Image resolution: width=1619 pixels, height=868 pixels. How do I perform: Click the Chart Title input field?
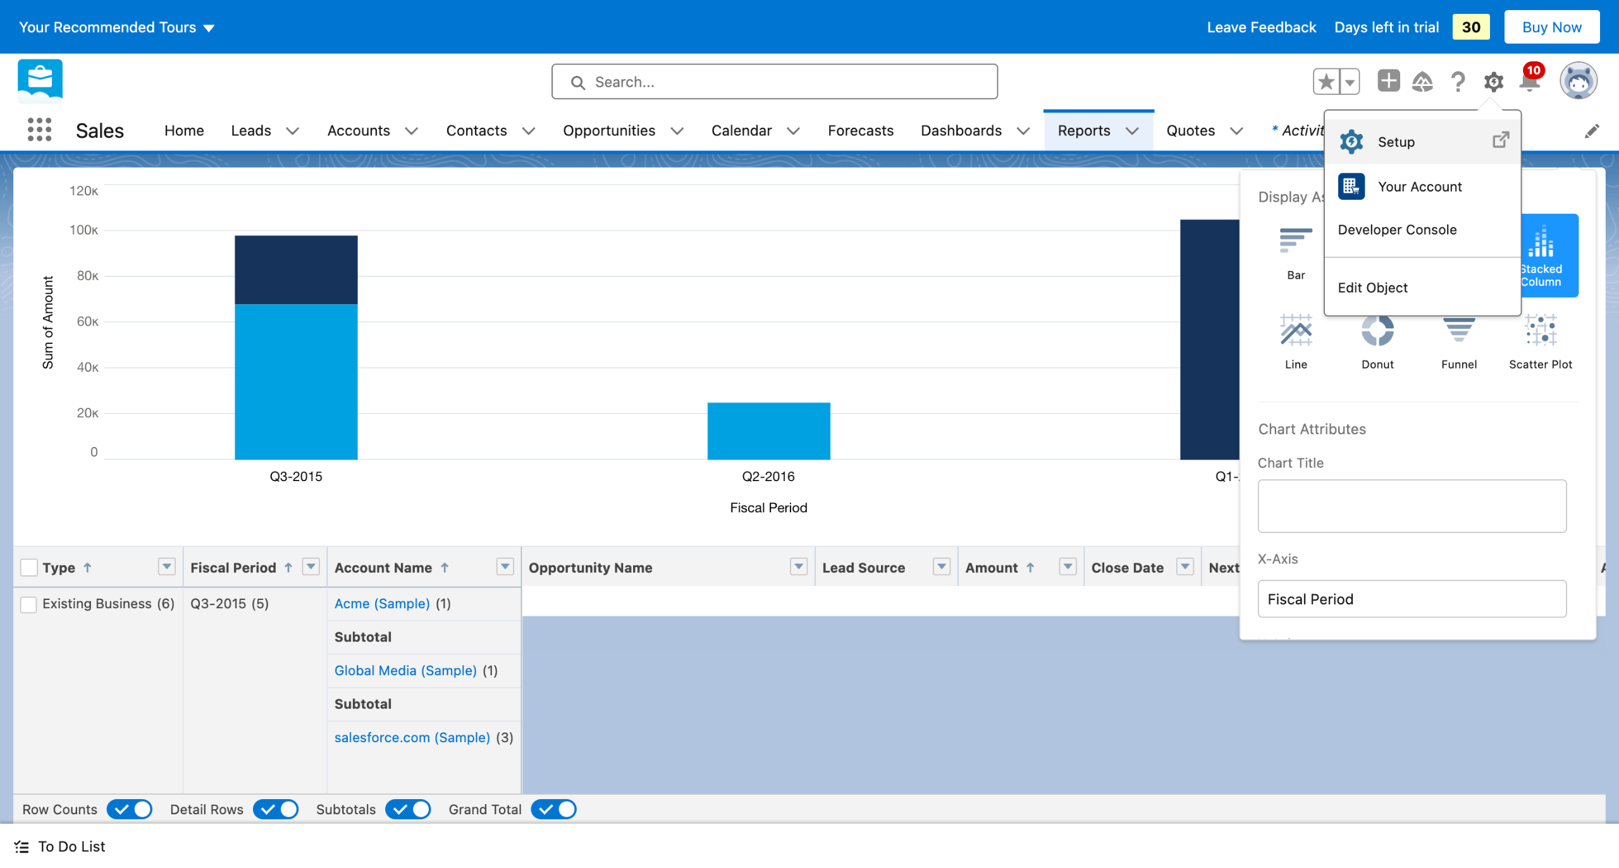(1412, 506)
